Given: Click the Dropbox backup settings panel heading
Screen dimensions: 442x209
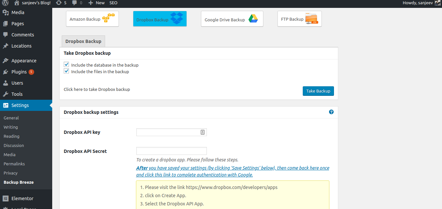Looking at the screenshot, I should tap(91, 112).
